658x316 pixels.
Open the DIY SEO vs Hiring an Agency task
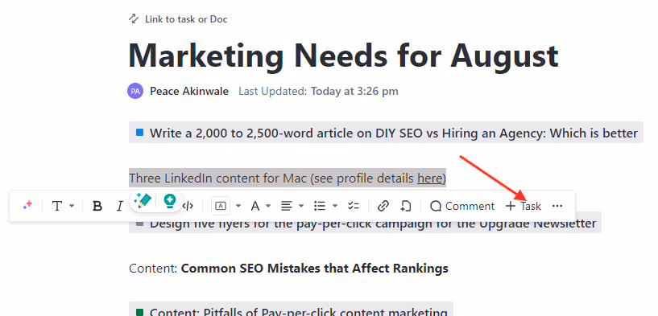(x=386, y=133)
